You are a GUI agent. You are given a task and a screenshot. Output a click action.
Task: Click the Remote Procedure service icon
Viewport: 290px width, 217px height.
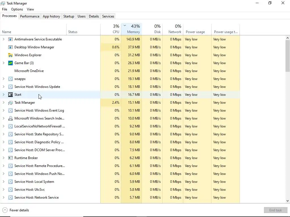click(x=10, y=166)
